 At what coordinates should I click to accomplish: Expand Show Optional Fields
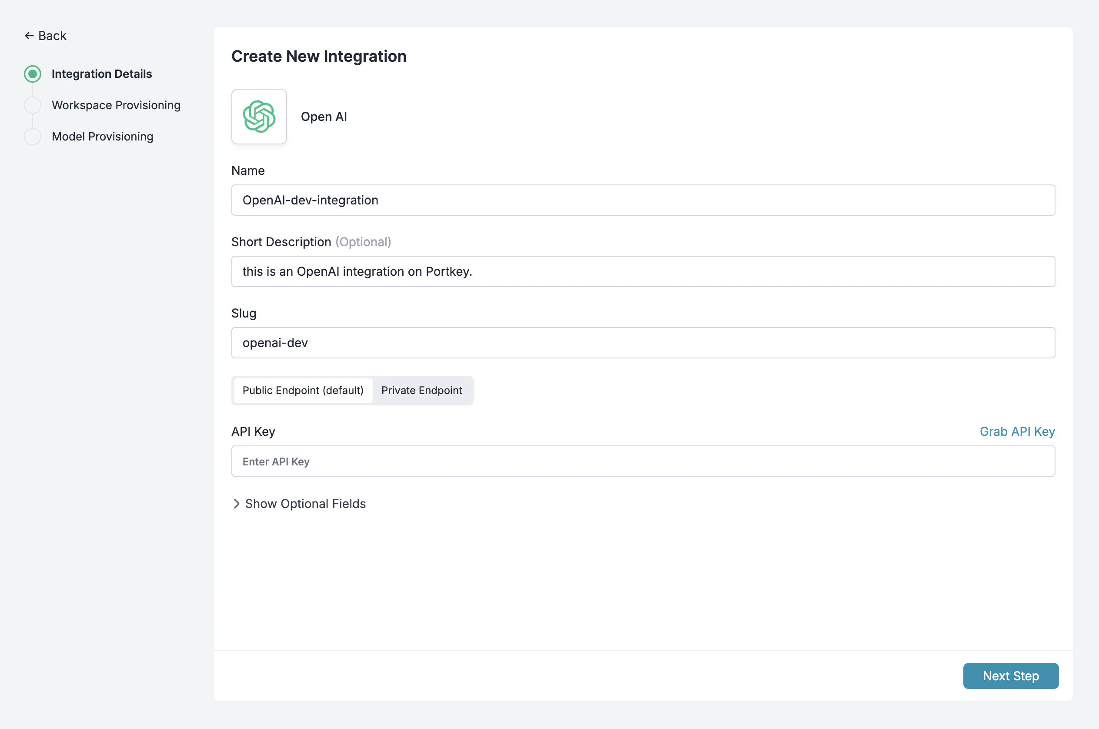pos(305,504)
